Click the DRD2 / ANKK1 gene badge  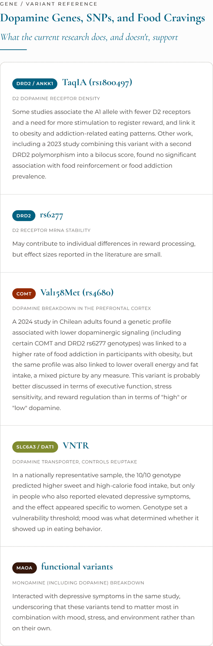(x=35, y=84)
